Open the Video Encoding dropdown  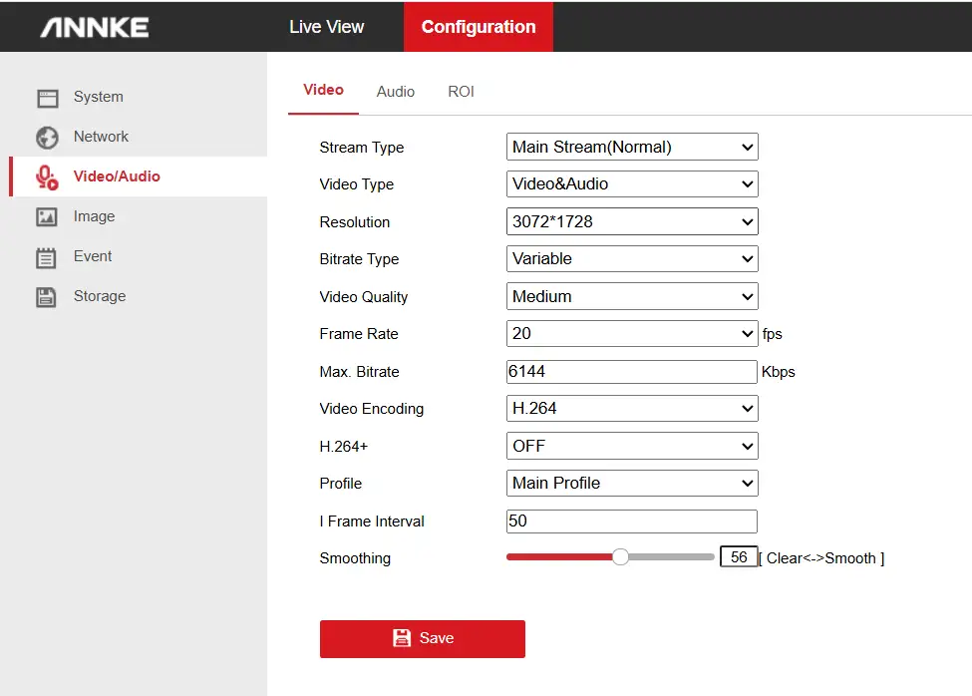click(632, 409)
